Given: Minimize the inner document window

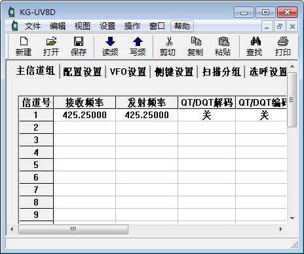Looking at the screenshot, I should point(267,26).
